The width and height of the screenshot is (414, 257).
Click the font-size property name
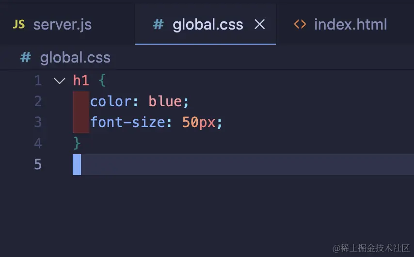128,122
